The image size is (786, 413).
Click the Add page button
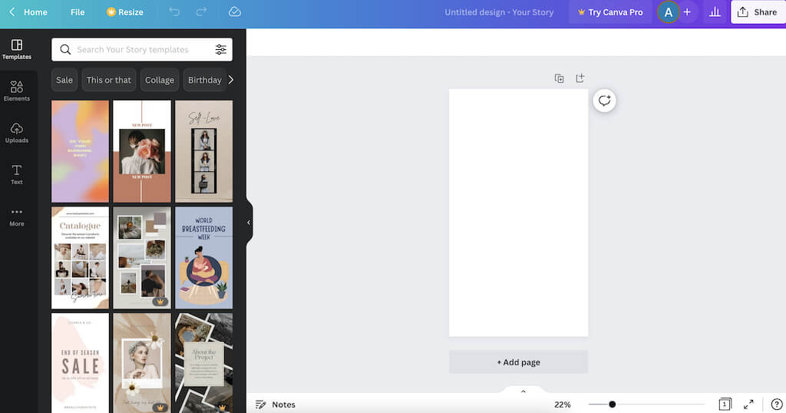(x=518, y=362)
